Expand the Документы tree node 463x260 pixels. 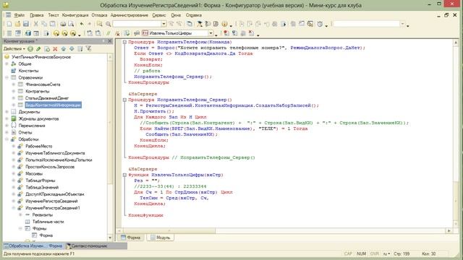point(7,112)
